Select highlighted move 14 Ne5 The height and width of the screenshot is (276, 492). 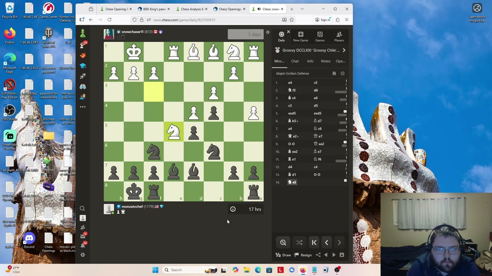[x=292, y=182]
